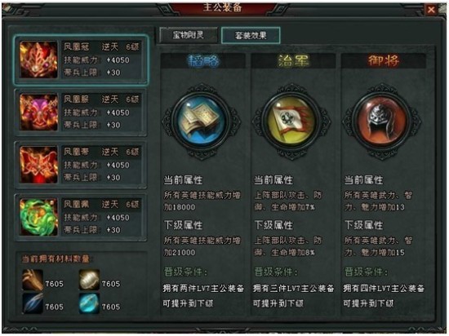Click the 韬略 column header
The image size is (449, 336).
pyautogui.click(x=203, y=60)
